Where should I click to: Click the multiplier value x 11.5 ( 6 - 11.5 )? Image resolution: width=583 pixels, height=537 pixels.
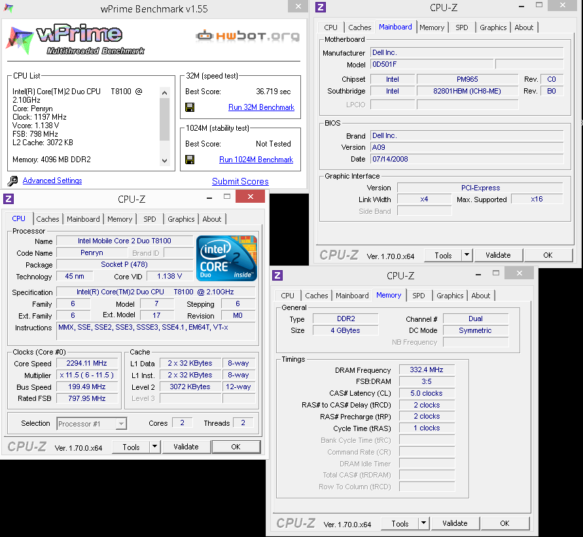click(86, 375)
